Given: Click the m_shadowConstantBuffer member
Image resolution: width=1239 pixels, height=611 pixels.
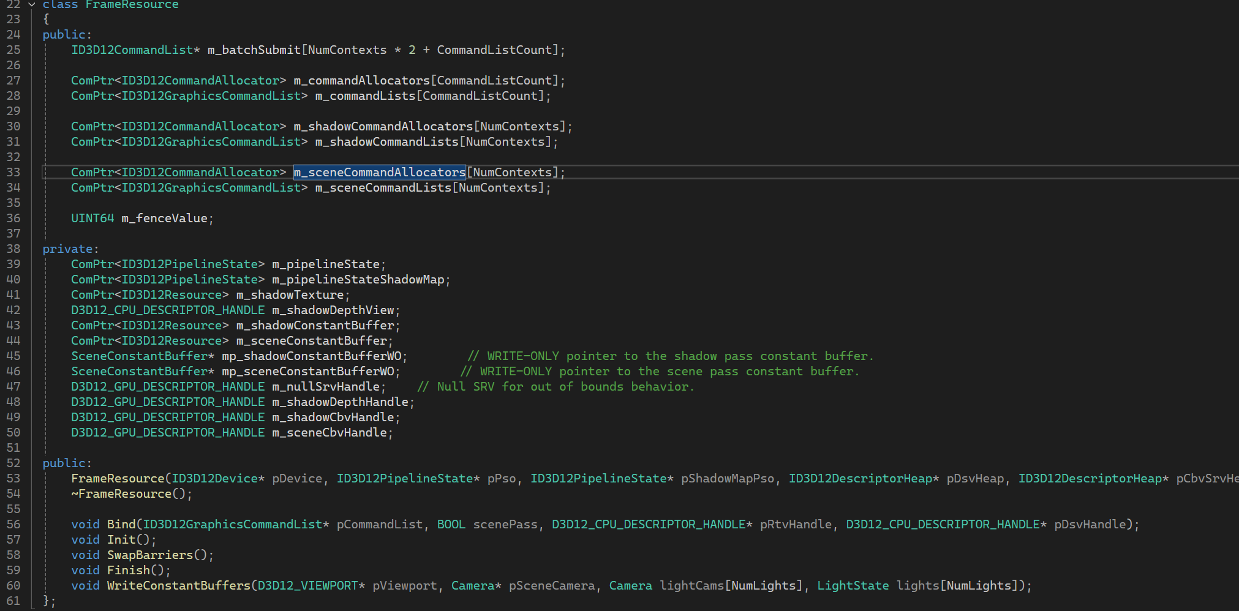Looking at the screenshot, I should pos(315,325).
